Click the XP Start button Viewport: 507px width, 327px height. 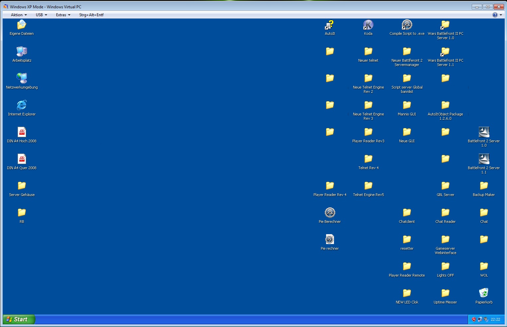(x=19, y=319)
